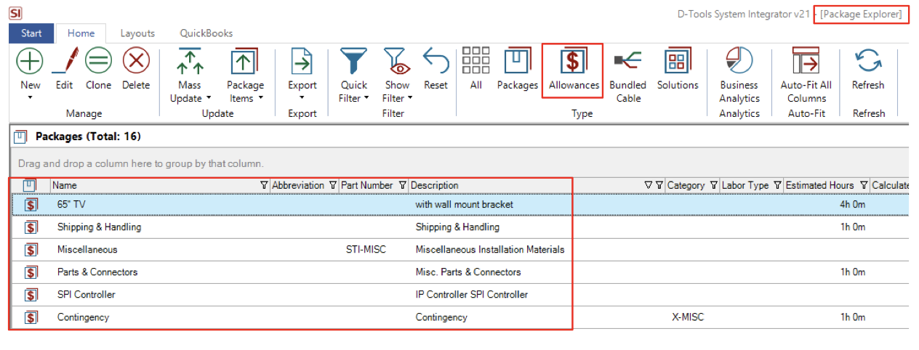The height and width of the screenshot is (350, 919).
Task: Expand the Mass Update dropdown arrow
Action: 209,98
